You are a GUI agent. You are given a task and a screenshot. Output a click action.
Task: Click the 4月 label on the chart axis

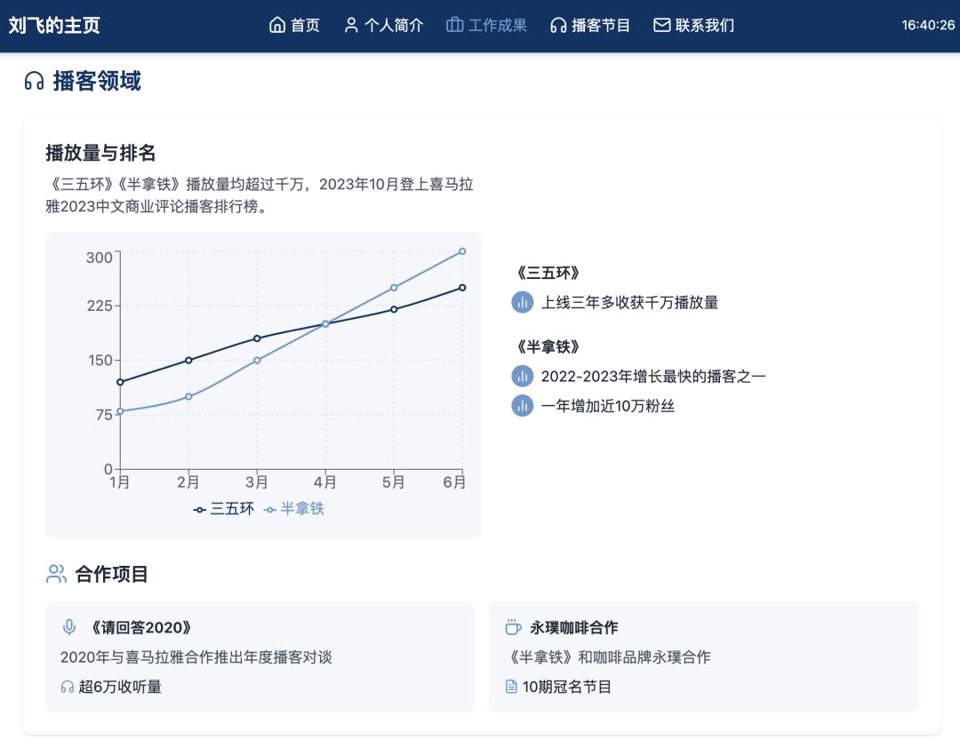325,482
